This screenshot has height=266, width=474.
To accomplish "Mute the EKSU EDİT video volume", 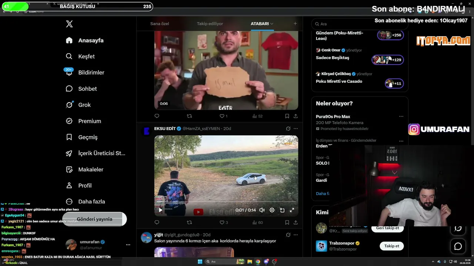I will [x=262, y=210].
